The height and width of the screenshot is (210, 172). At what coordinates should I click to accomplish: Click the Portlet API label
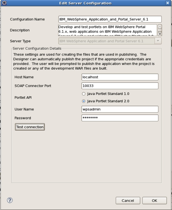pos(23,98)
